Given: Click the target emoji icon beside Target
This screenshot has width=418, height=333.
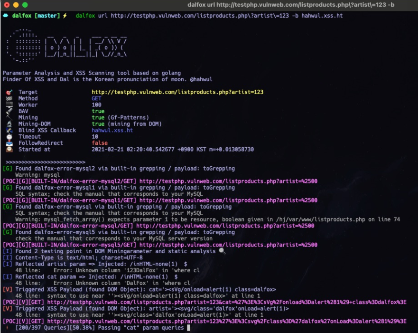Looking at the screenshot, I should (x=9, y=92).
